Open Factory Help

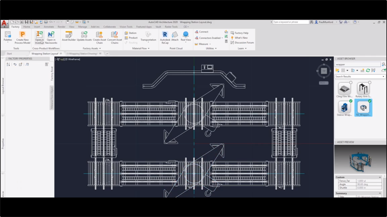pos(239,33)
